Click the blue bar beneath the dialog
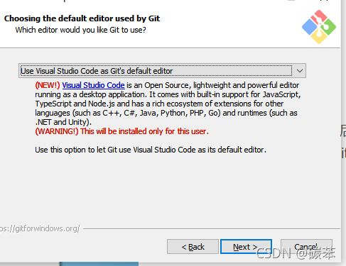 pyautogui.click(x=99, y=264)
